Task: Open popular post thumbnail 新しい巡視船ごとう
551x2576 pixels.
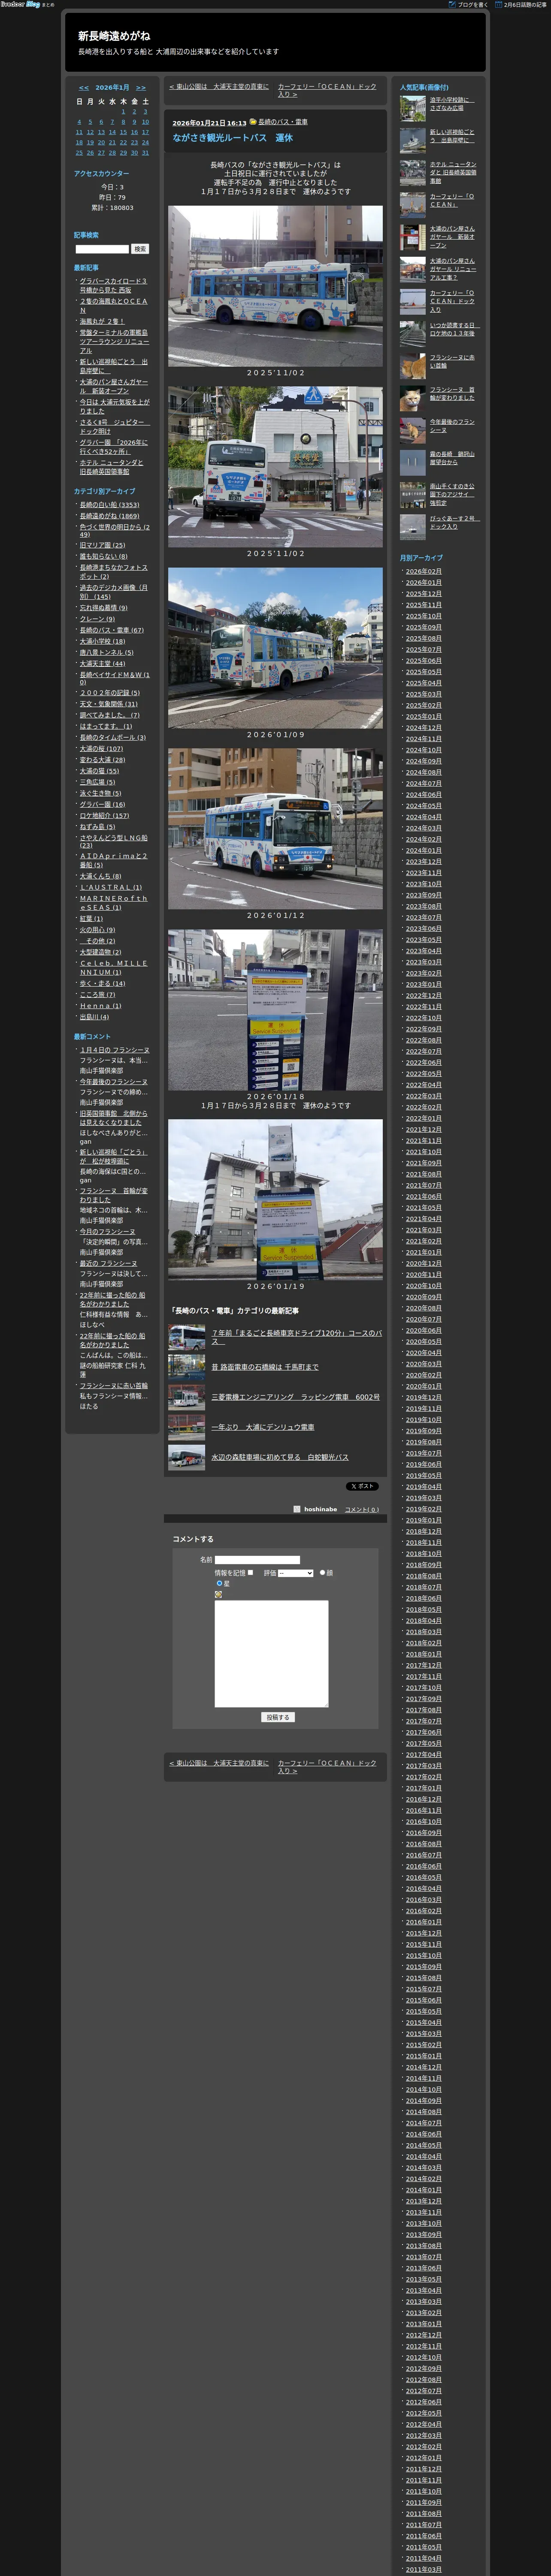Action: click(x=413, y=140)
